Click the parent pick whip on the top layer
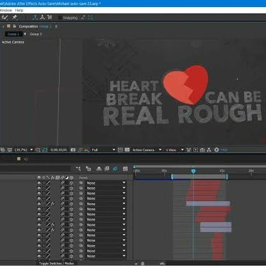 [x=81, y=183]
